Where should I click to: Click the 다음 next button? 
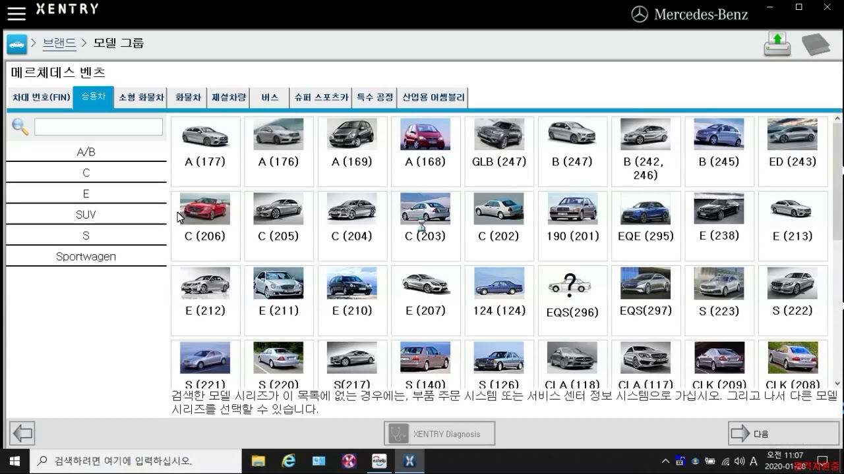click(x=783, y=434)
